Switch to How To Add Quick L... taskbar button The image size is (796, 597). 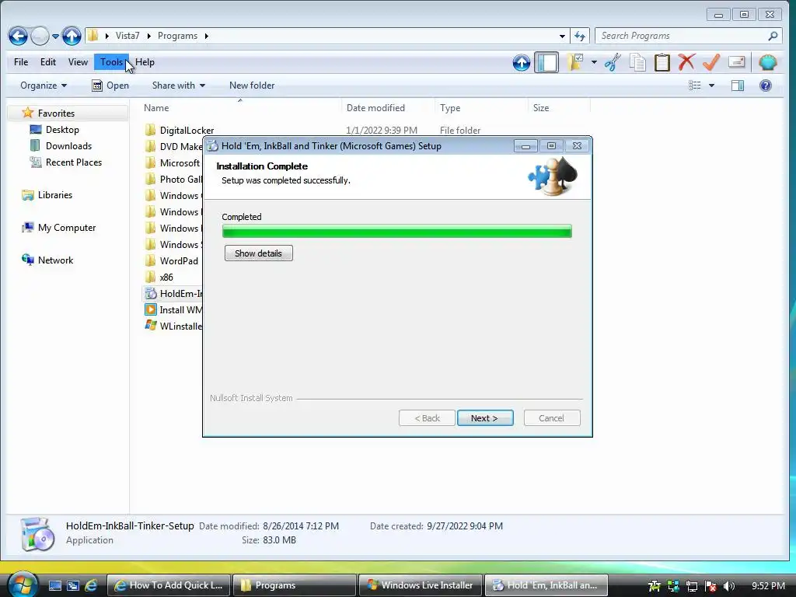pyautogui.click(x=169, y=585)
